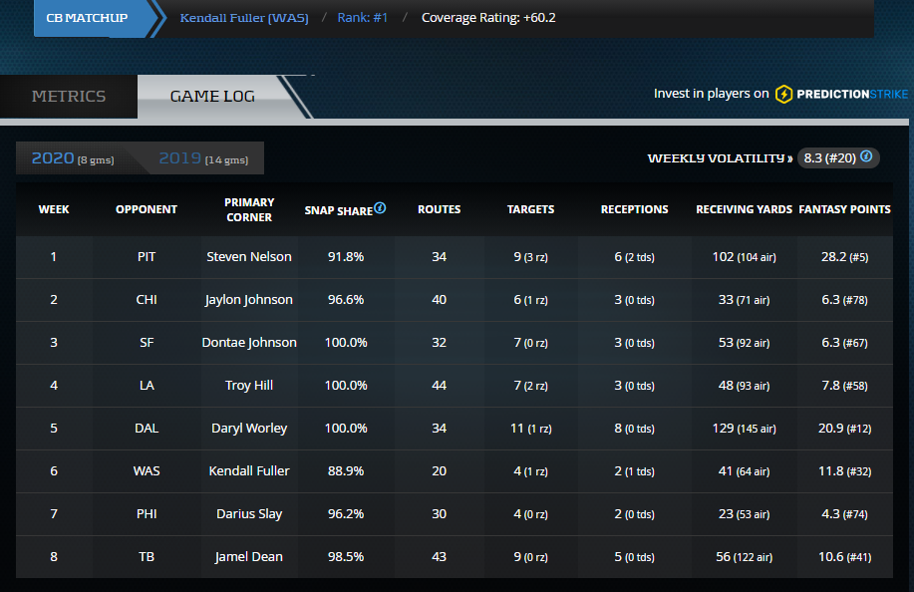Click the Snap Share info icon
This screenshot has height=592, width=914.
(380, 209)
